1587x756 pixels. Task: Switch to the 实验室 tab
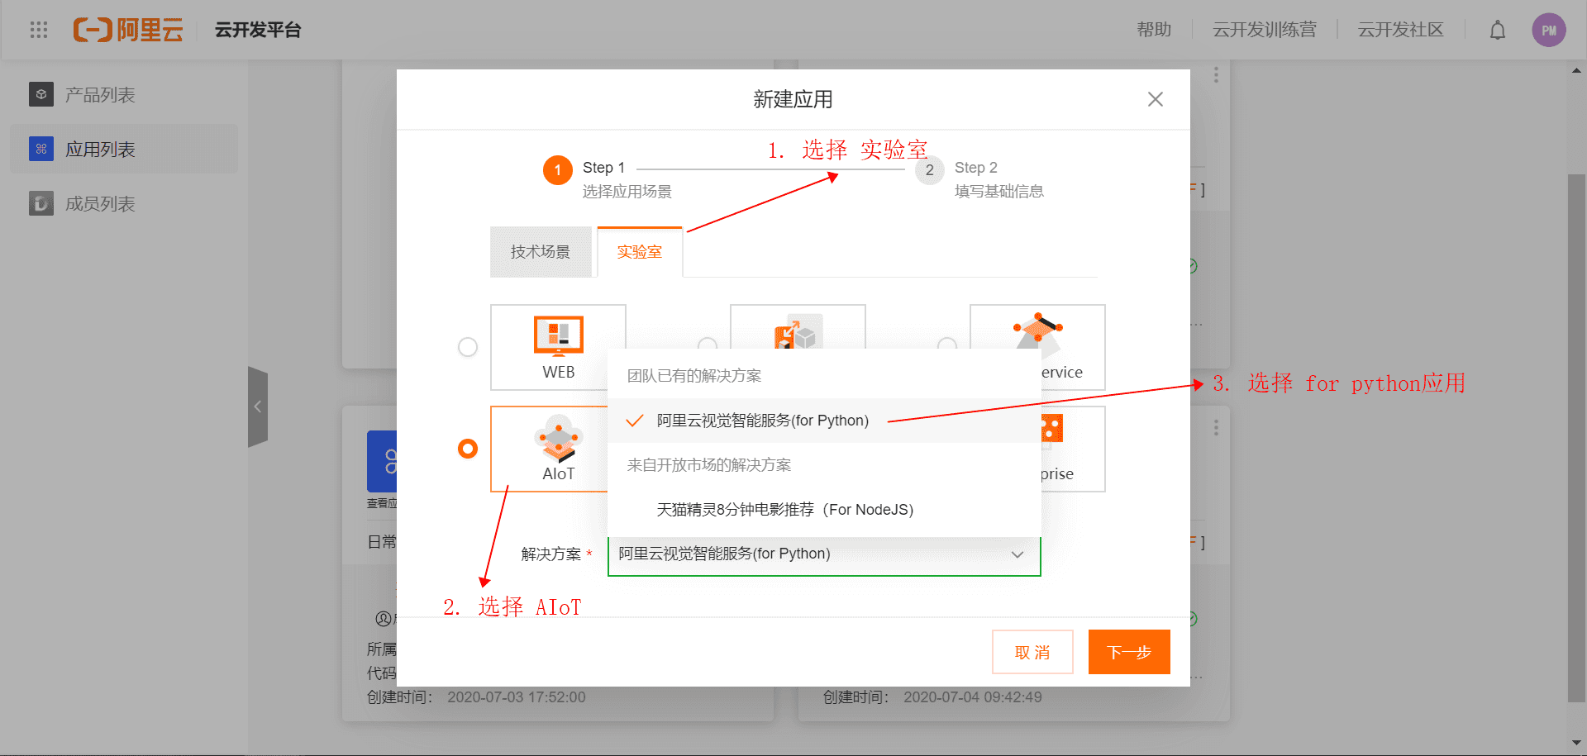pos(640,252)
